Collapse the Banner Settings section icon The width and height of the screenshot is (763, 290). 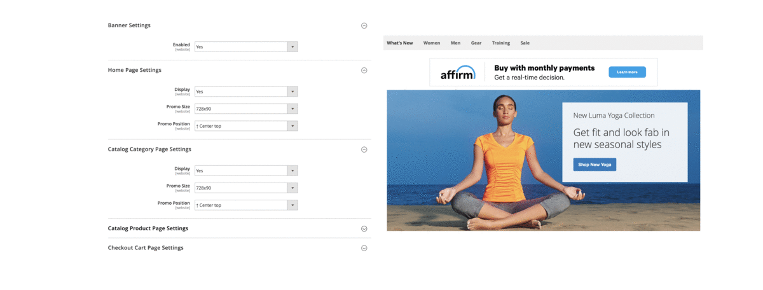pos(364,25)
